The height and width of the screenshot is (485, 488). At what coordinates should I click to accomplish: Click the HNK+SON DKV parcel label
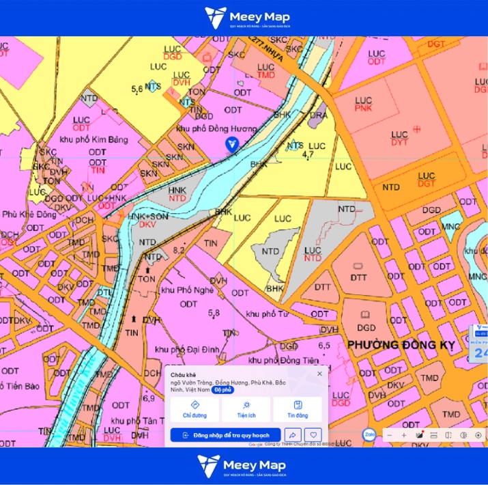[x=147, y=220]
